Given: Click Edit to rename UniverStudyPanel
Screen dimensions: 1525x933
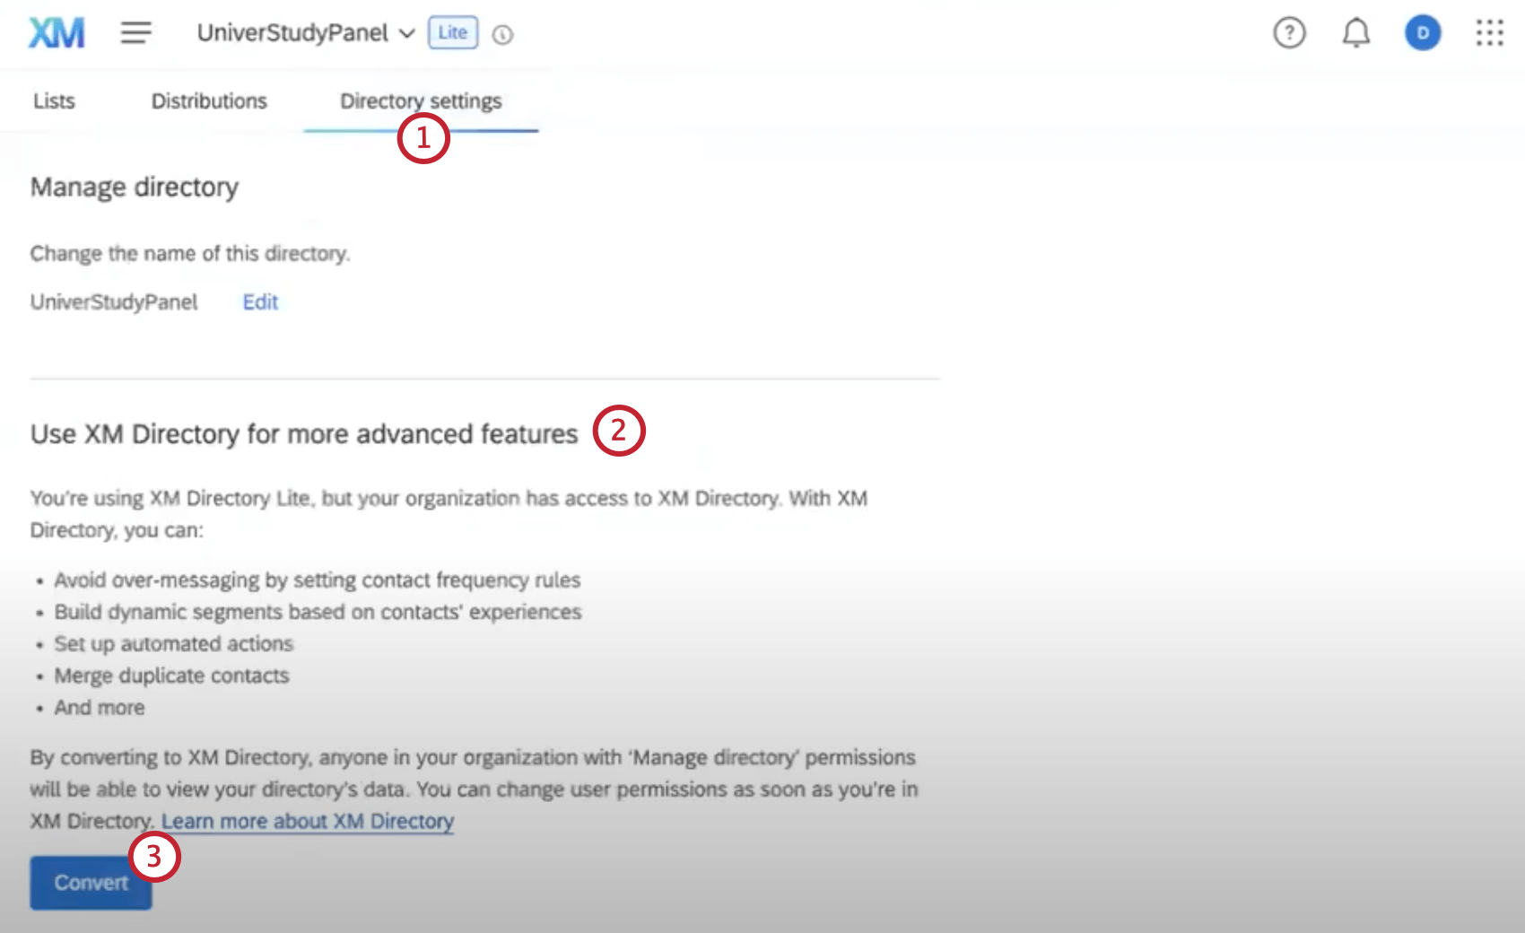Looking at the screenshot, I should (259, 302).
